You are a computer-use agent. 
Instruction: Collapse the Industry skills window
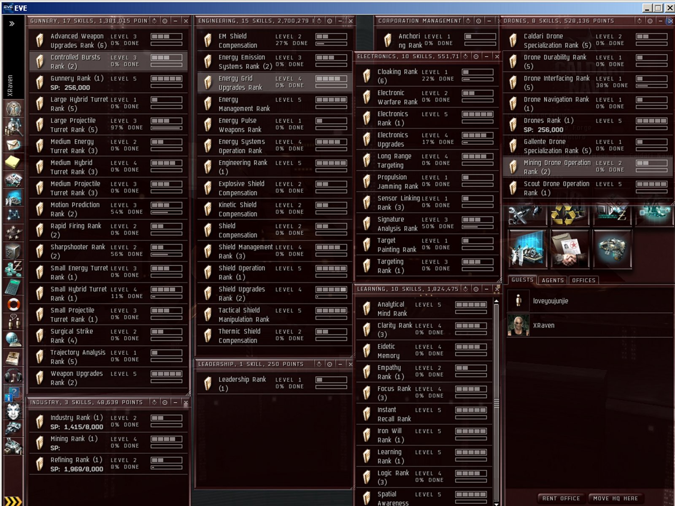click(175, 402)
